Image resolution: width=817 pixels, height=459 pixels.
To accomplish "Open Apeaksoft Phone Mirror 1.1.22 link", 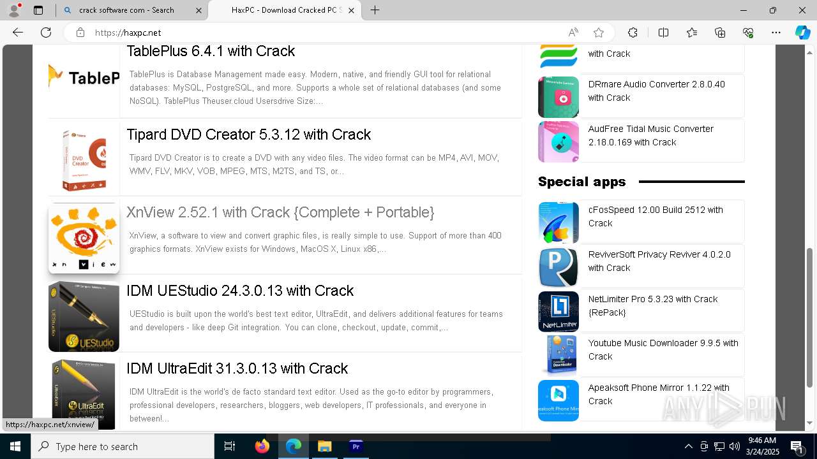I will 659,395.
